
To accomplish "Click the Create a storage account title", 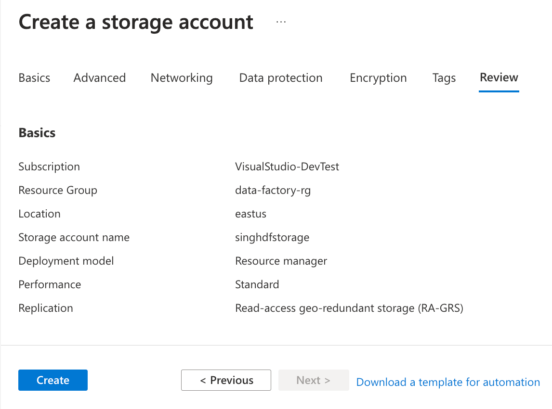I will point(135,22).
